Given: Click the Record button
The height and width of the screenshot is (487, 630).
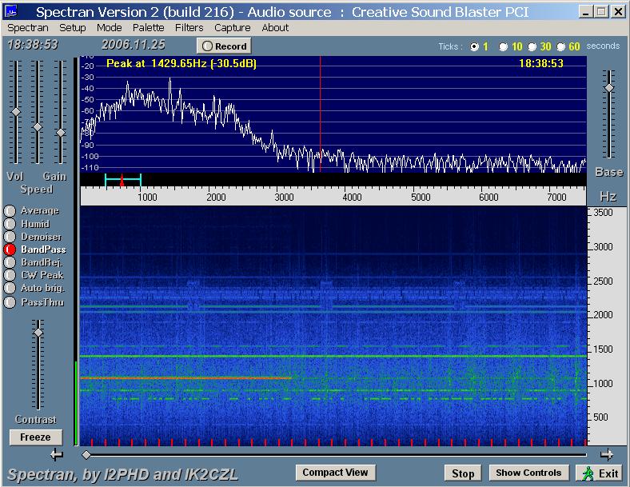Looking at the screenshot, I should (x=224, y=46).
